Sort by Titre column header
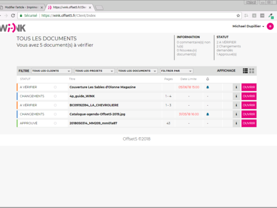Image resolution: width=277 pixels, height=208 pixels. coord(72,79)
